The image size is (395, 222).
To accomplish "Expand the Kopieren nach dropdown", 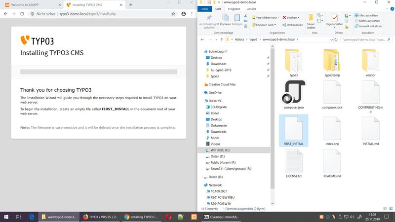I will [266, 25].
